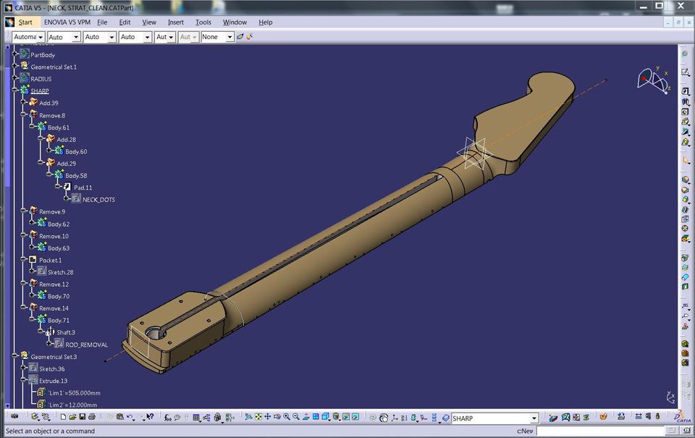This screenshot has width=695, height=438.
Task: Open the Help menu
Action: tap(265, 22)
